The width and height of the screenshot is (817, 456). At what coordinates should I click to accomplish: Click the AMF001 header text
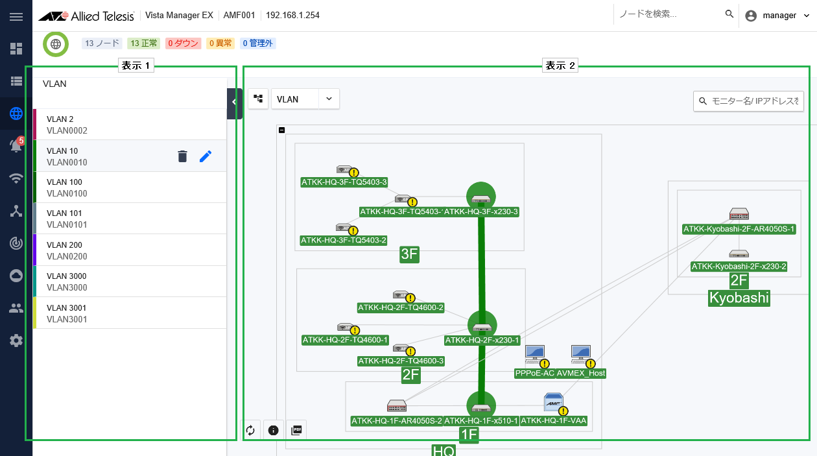coord(240,15)
